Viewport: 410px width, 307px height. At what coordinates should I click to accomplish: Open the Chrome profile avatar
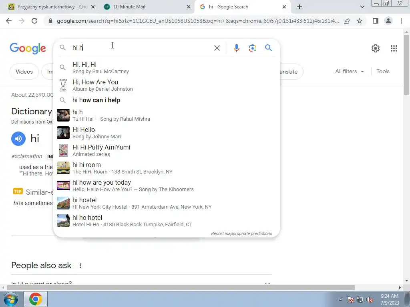pyautogui.click(x=388, y=21)
